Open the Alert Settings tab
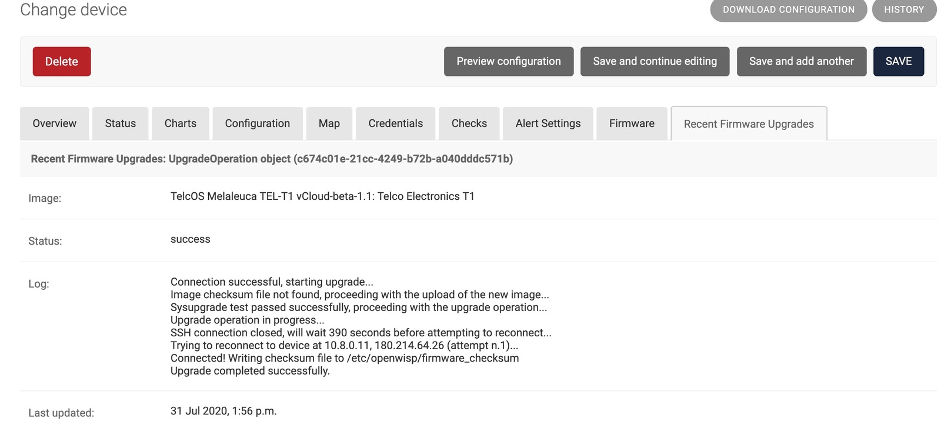Viewport: 941px width, 428px height. 548,123
